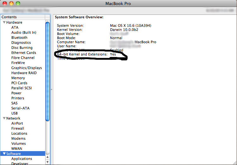Viewport: 237px width, 165px height.
Task: Click the split-pane divider handle
Action: pos(51,90)
